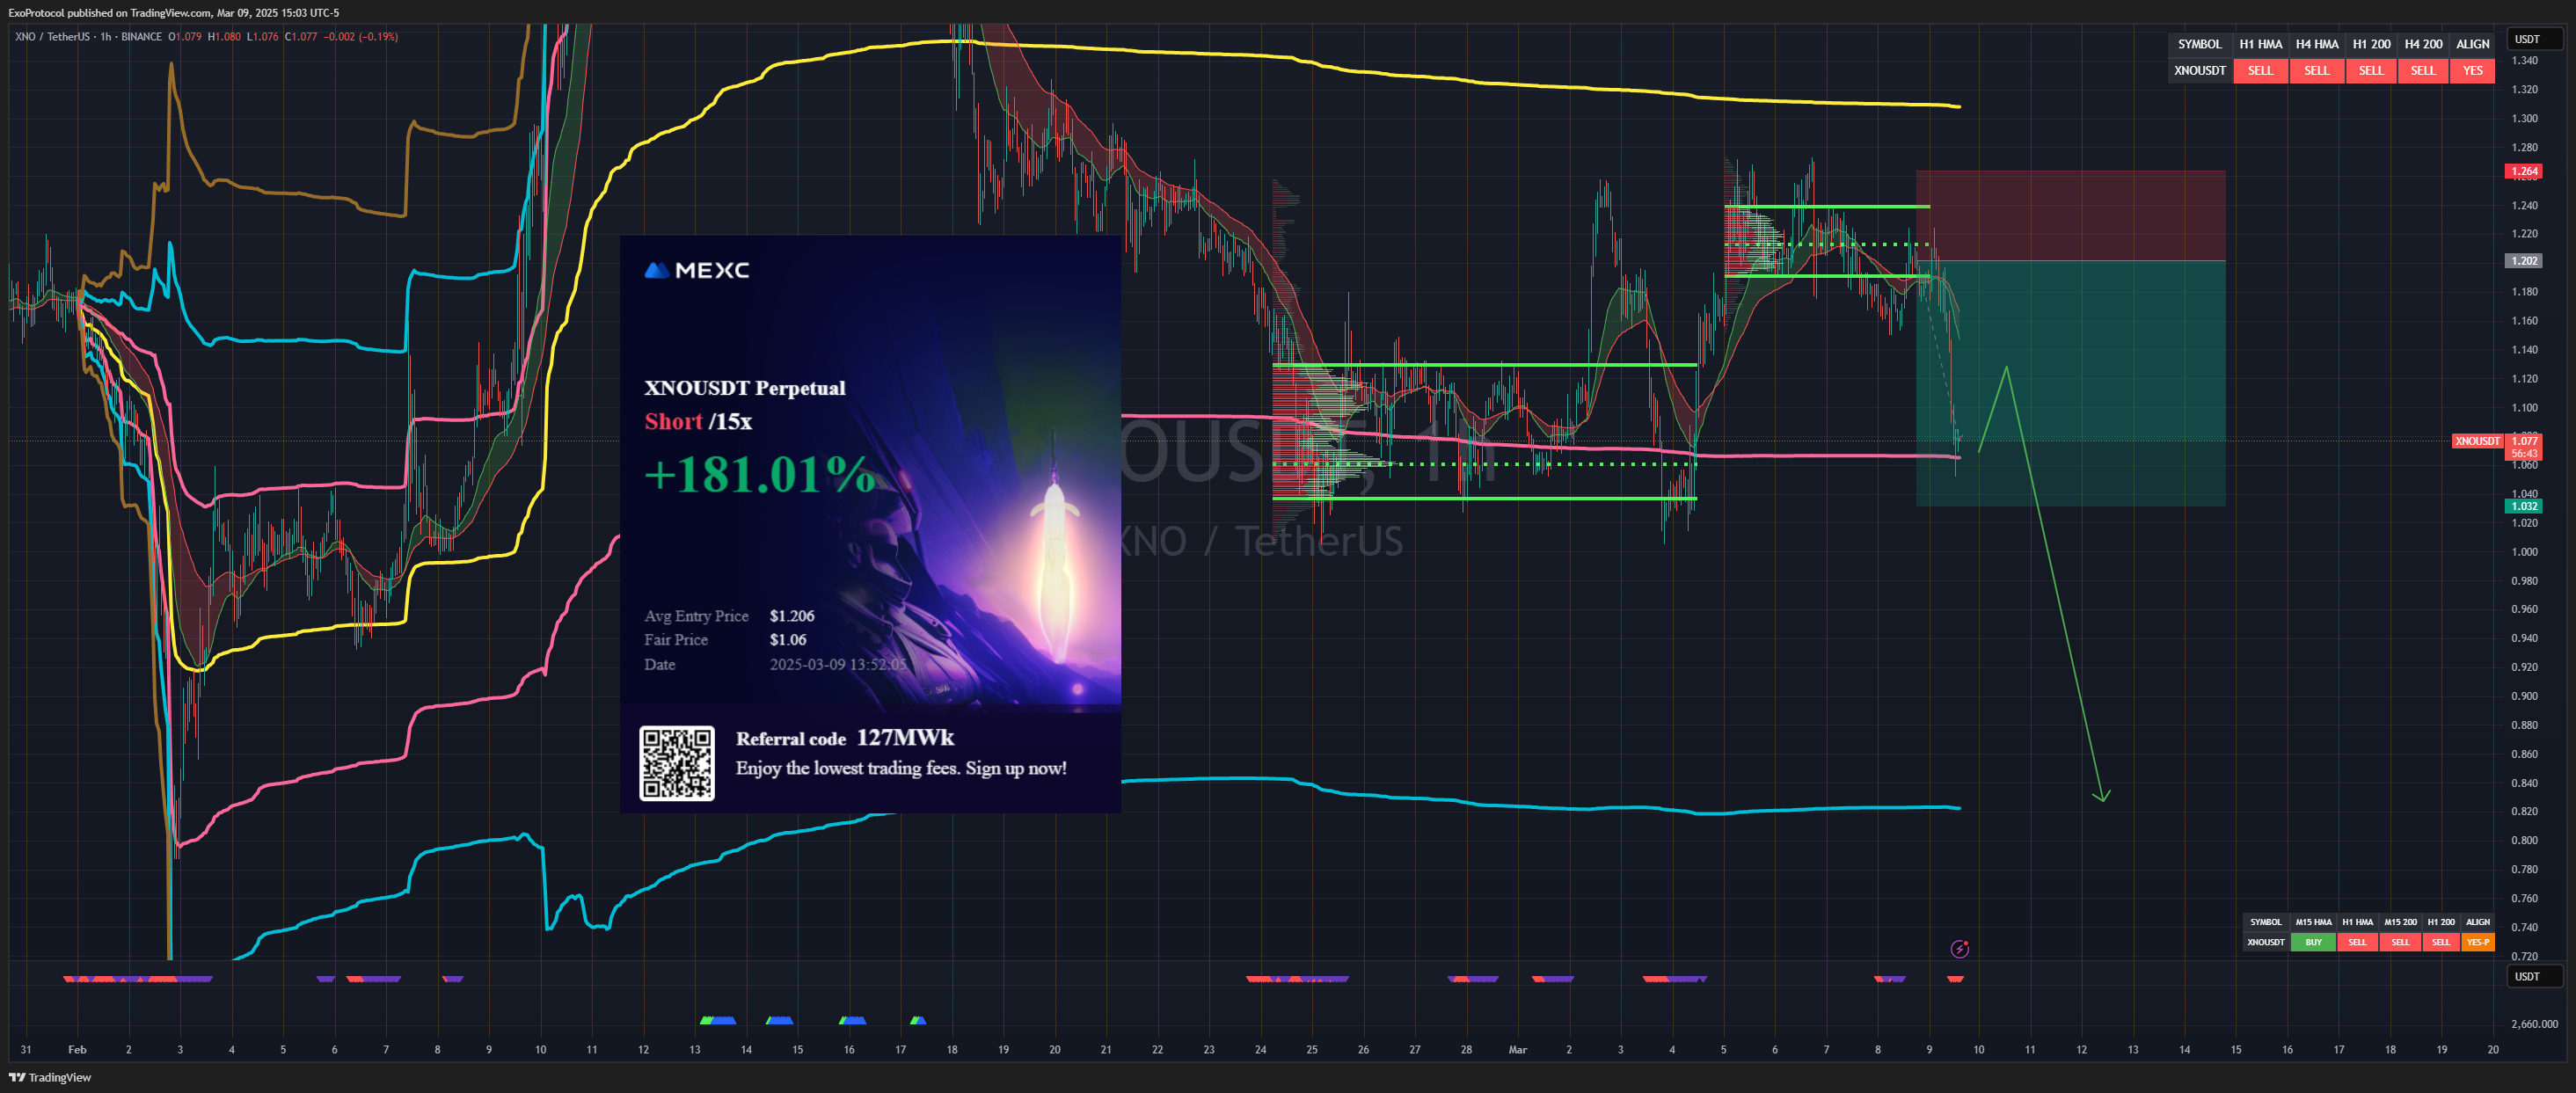Click the green profit zone of short position

point(2070,384)
